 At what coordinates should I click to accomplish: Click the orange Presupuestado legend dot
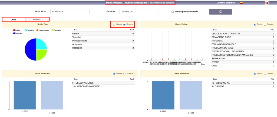[x=37, y=30]
